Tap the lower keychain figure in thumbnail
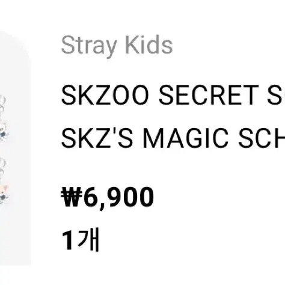The image size is (285, 285). [4, 194]
